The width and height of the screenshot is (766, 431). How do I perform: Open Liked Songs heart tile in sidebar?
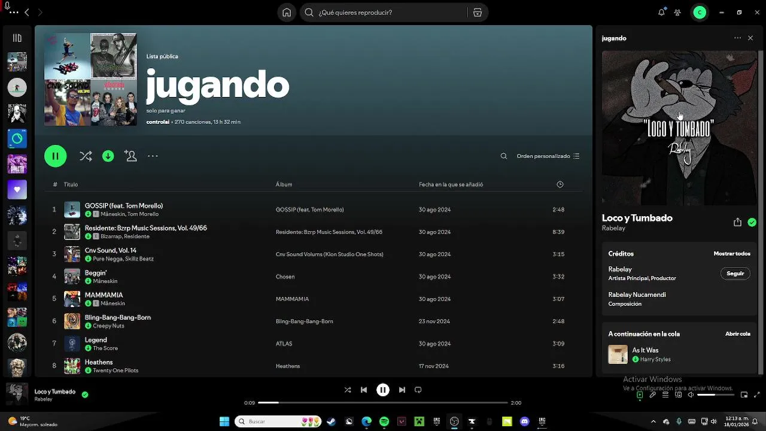pyautogui.click(x=17, y=189)
